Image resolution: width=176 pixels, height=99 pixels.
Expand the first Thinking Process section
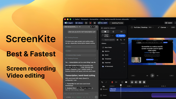(81, 37)
